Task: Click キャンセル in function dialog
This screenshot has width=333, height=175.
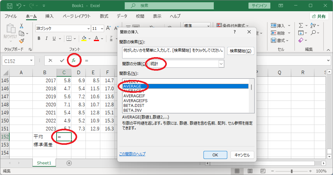Action: click(x=242, y=155)
